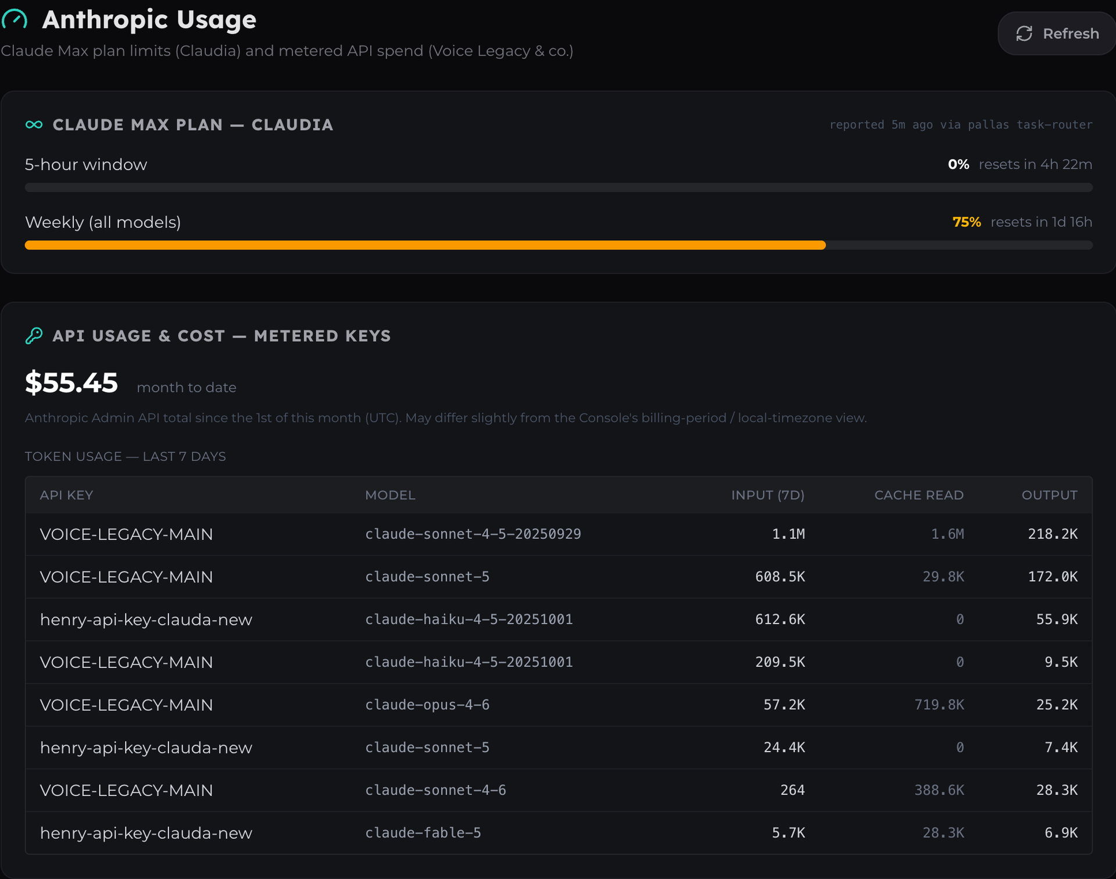Screen dimensions: 1116x879
Task: Click 'resets in 1d 16h' text
Action: tap(1041, 222)
